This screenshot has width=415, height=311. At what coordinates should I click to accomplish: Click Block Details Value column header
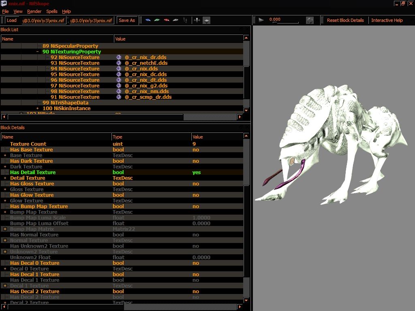pos(217,137)
